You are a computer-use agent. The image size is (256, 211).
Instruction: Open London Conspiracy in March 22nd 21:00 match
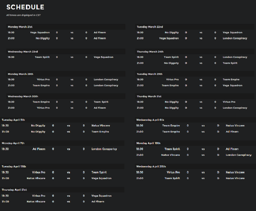(235, 38)
